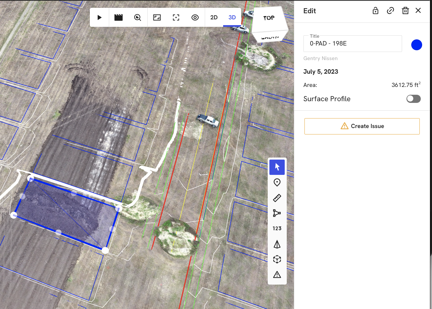This screenshot has width=432, height=309.
Task: Change the annotation color via blue swatch
Action: 416,44
